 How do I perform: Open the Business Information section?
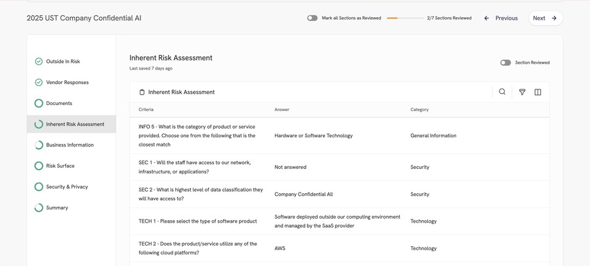pos(72,145)
